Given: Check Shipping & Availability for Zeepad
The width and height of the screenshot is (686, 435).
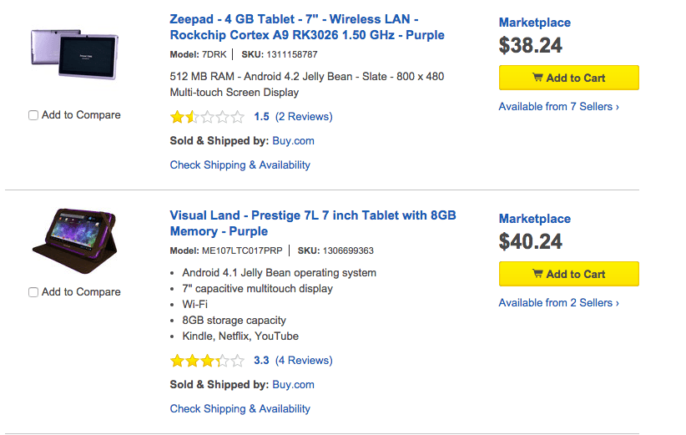Looking at the screenshot, I should (x=240, y=165).
